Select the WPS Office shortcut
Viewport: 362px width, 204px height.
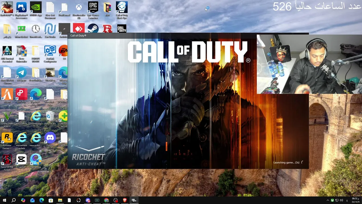point(21,118)
